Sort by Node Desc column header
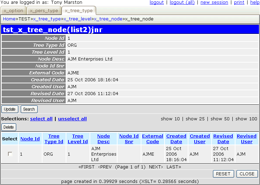Screen dimensions: 260x185 tap(103, 139)
